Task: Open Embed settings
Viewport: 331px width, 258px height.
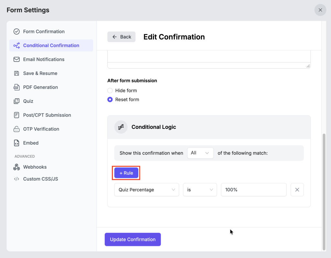Action: tap(51, 143)
